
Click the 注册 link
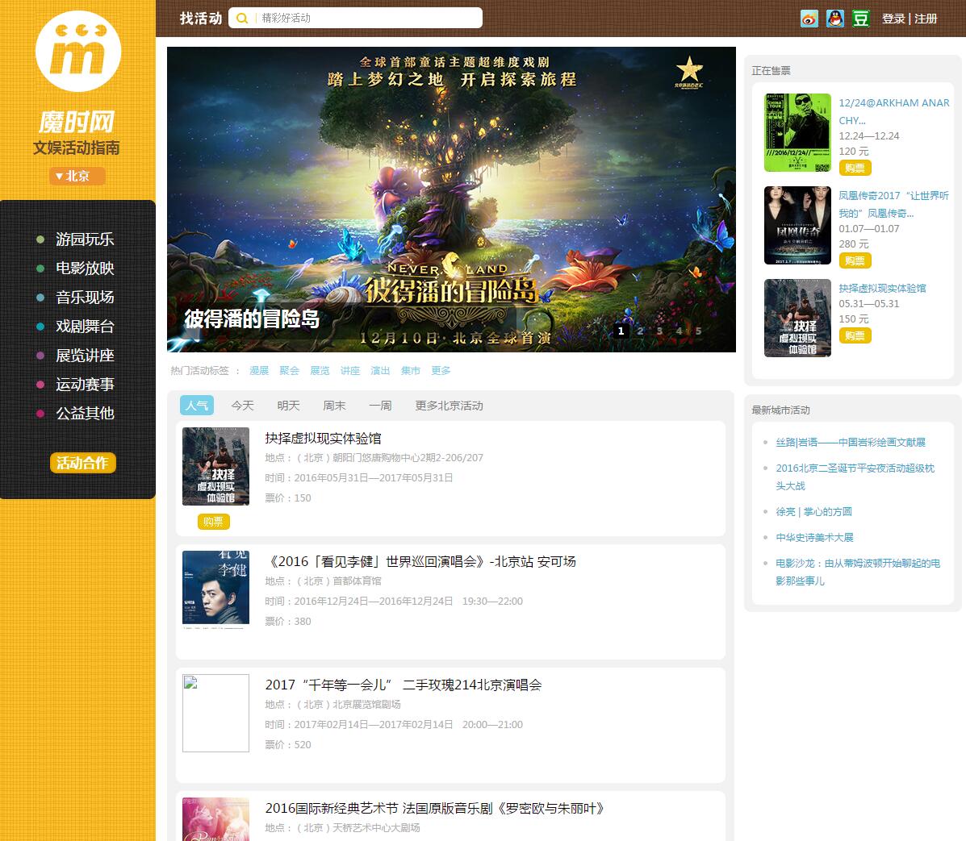(926, 19)
